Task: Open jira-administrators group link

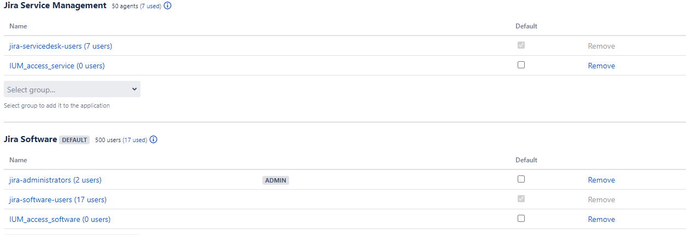Action: pyautogui.click(x=55, y=180)
